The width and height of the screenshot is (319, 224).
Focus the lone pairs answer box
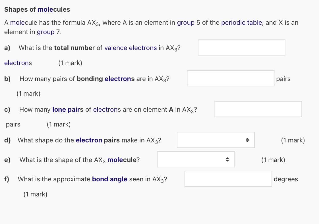(x=258, y=109)
